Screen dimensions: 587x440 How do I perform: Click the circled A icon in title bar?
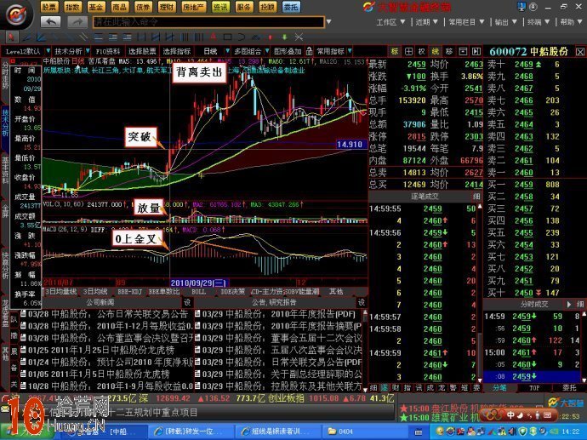[x=533, y=6]
